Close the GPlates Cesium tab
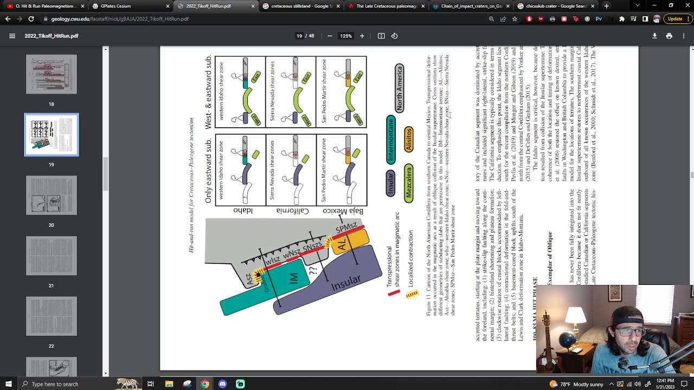This screenshot has height=390, width=694. pos(168,6)
